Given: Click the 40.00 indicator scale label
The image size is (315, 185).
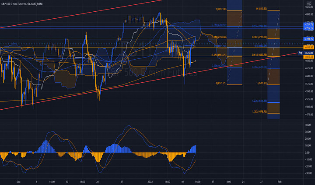Looking at the screenshot, I should tap(308, 125).
